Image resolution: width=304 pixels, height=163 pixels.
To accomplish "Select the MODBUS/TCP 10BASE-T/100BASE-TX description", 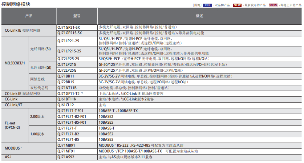I will coord(148,151).
